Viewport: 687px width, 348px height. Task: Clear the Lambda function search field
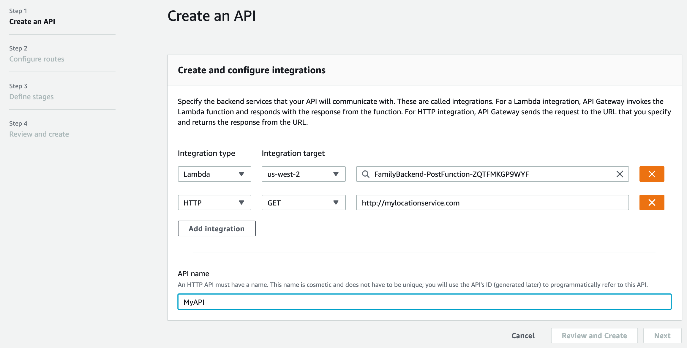[620, 174]
